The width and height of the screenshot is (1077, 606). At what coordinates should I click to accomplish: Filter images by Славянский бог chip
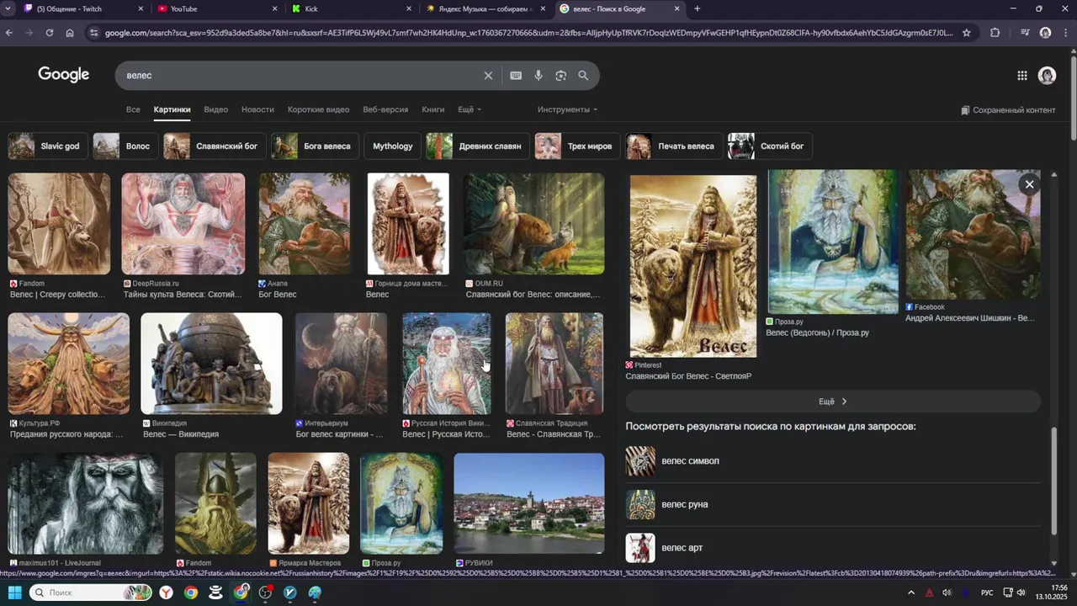tap(215, 146)
